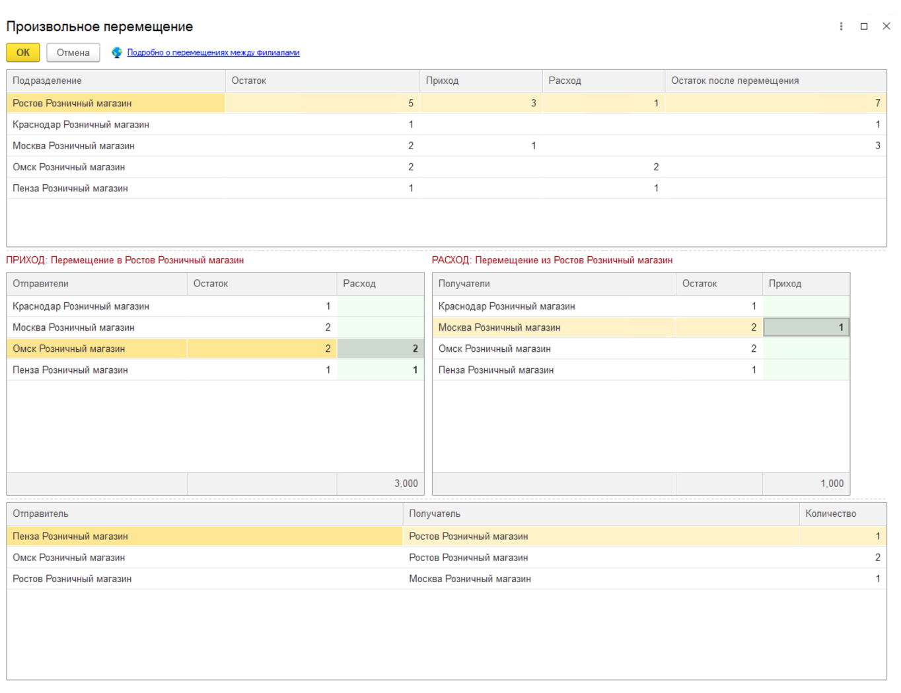
Task: Edit Приход cell for Краснодар recipient
Action: click(807, 306)
